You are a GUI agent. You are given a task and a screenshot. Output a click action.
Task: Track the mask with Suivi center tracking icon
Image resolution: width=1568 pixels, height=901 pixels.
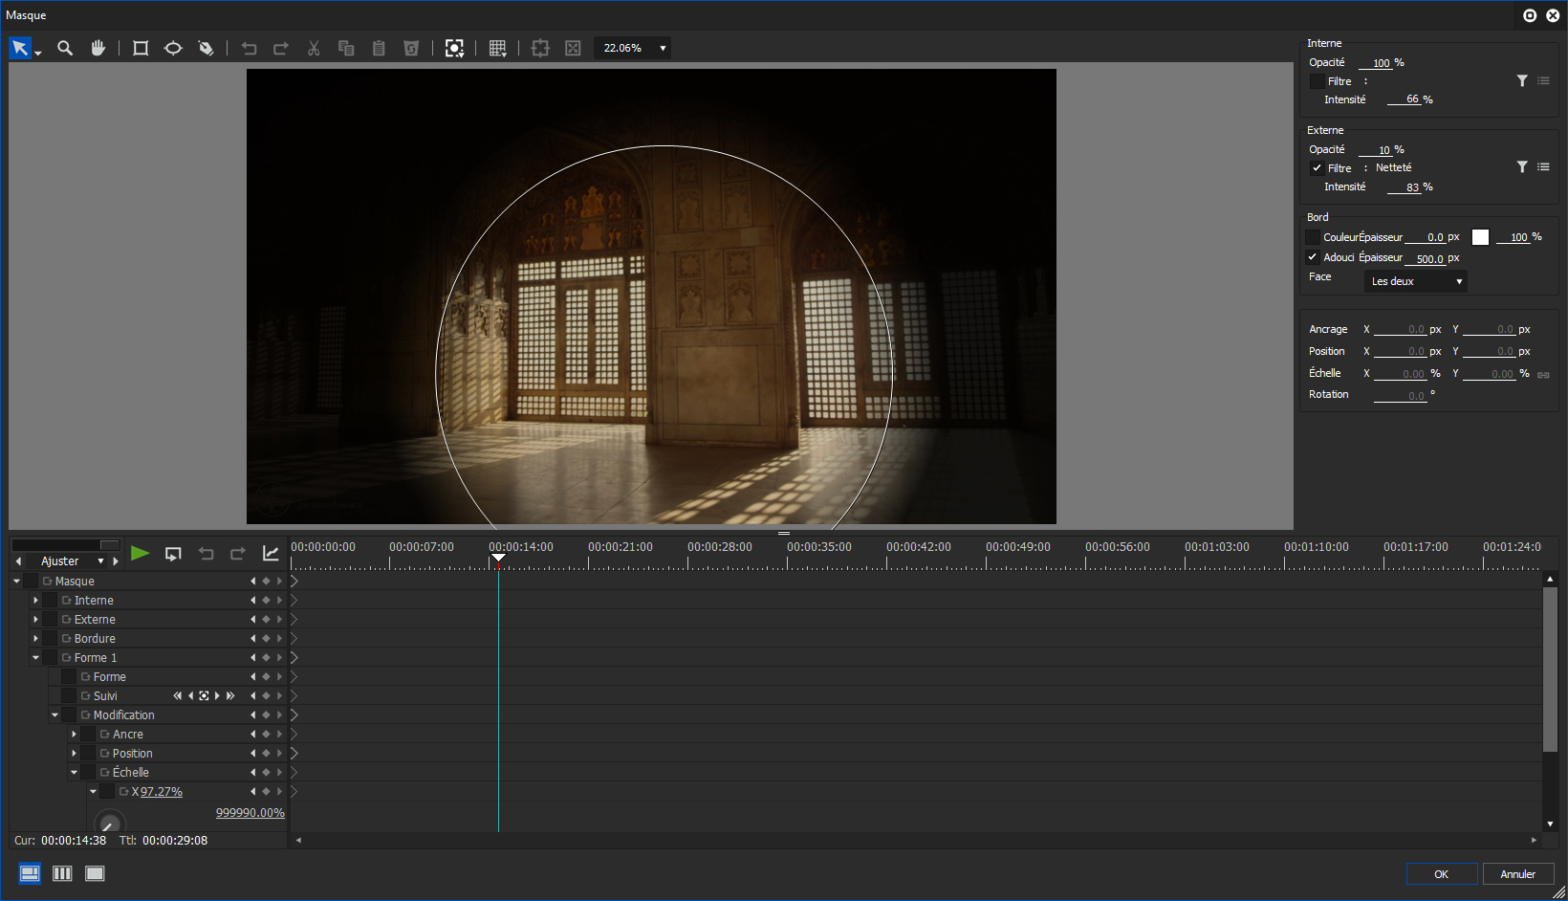204,695
